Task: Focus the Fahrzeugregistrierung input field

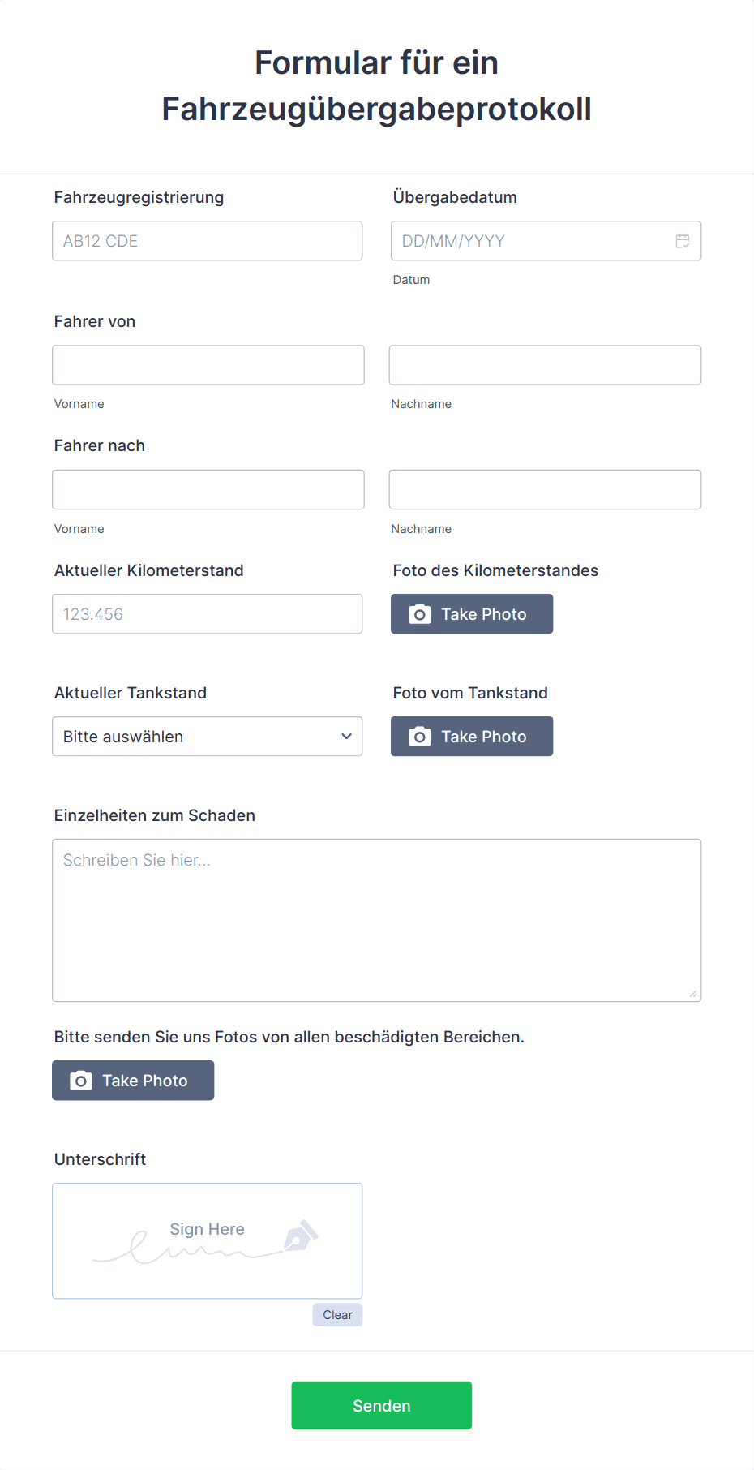Action: pyautogui.click(x=208, y=241)
